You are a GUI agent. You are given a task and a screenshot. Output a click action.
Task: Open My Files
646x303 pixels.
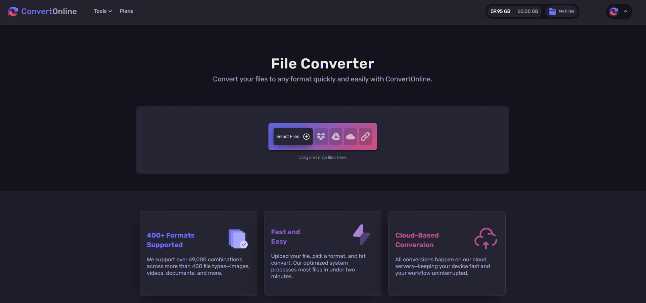pyautogui.click(x=561, y=11)
